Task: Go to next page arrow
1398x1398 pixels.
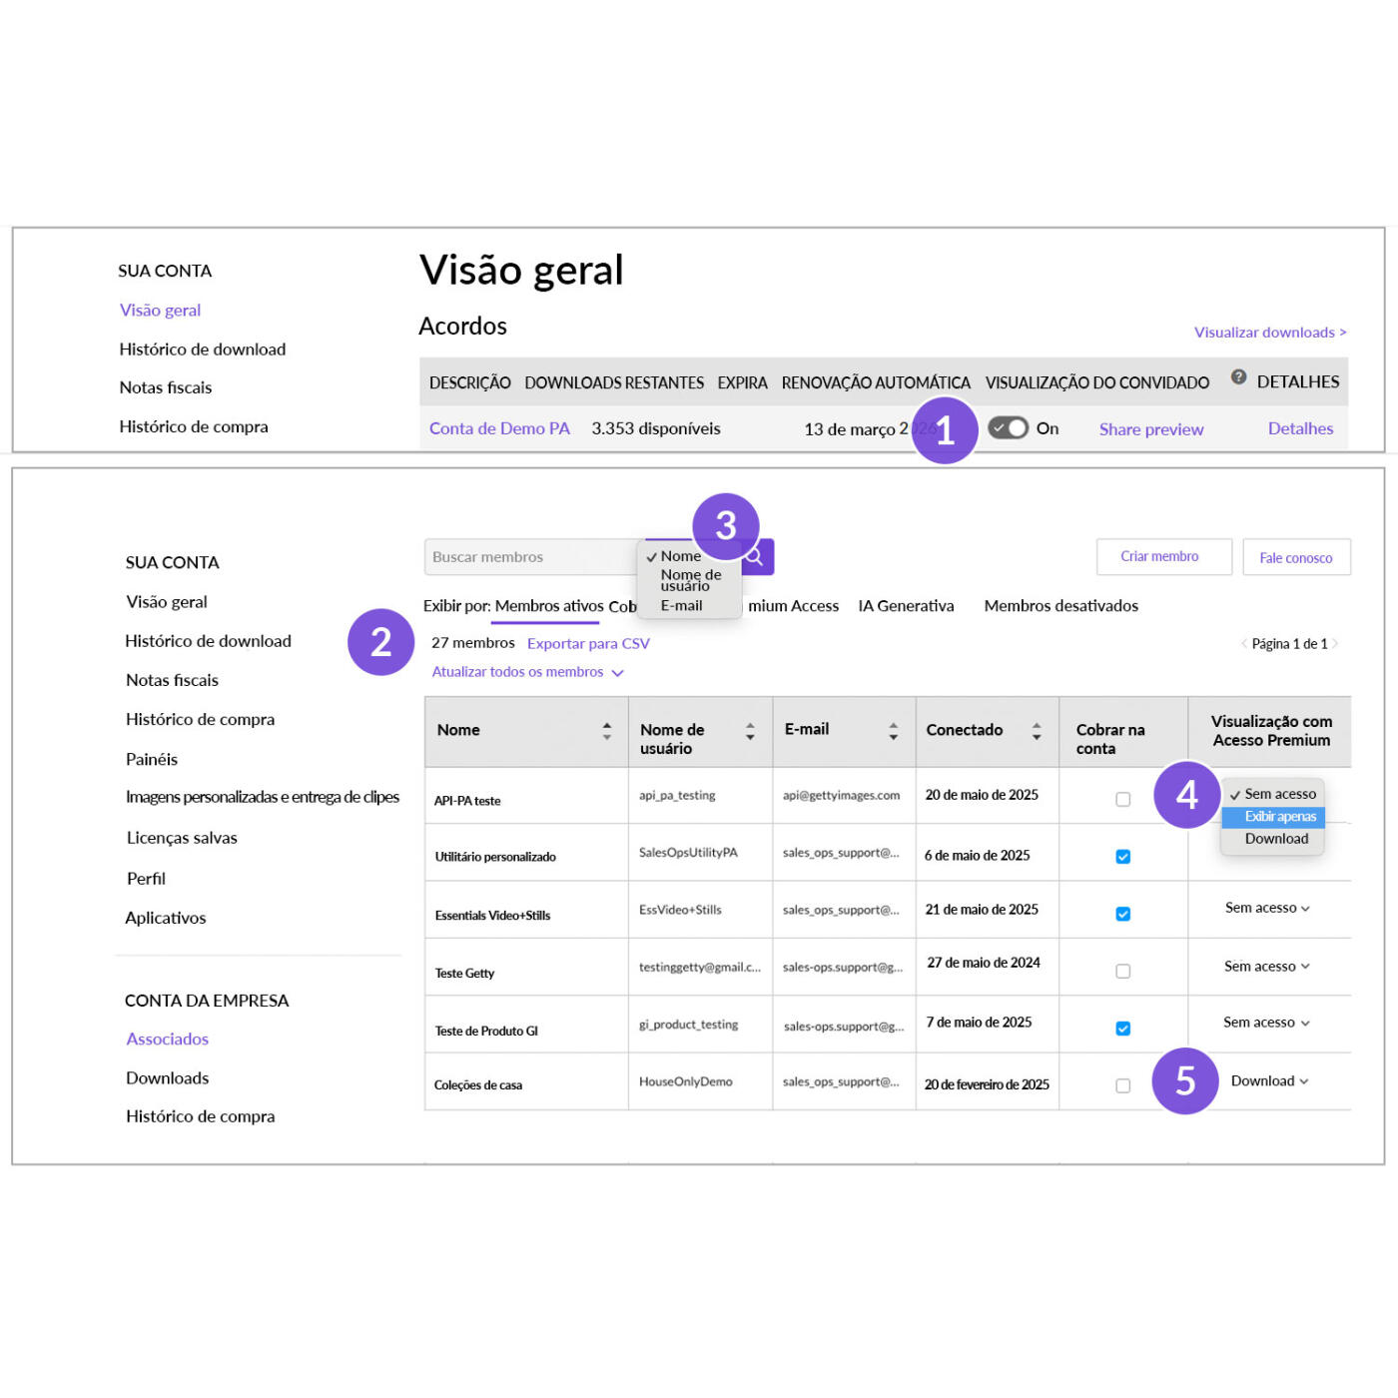Action: (x=1335, y=644)
